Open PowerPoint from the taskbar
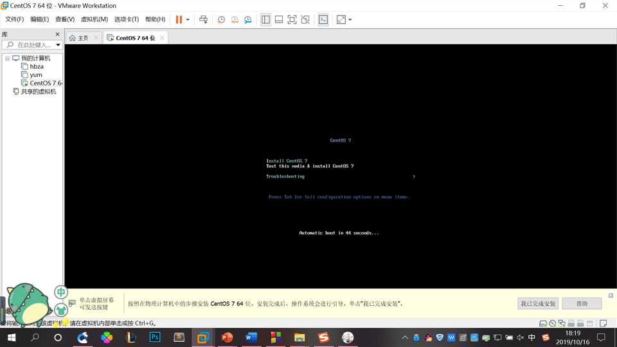The width and height of the screenshot is (617, 347). 227,337
